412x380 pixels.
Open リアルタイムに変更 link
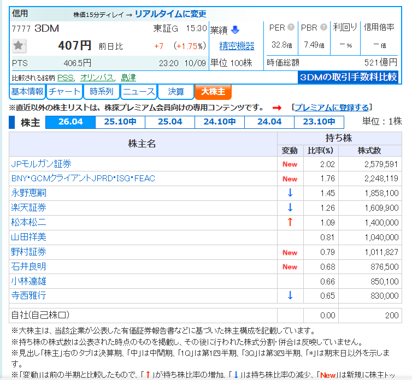[x=170, y=14]
